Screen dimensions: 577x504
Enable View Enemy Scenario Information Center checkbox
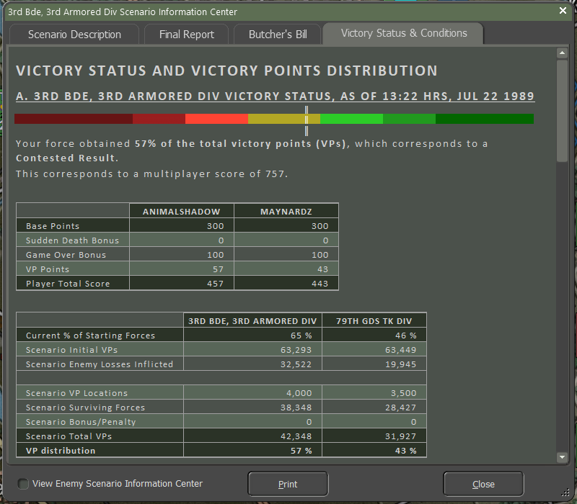pyautogui.click(x=23, y=483)
